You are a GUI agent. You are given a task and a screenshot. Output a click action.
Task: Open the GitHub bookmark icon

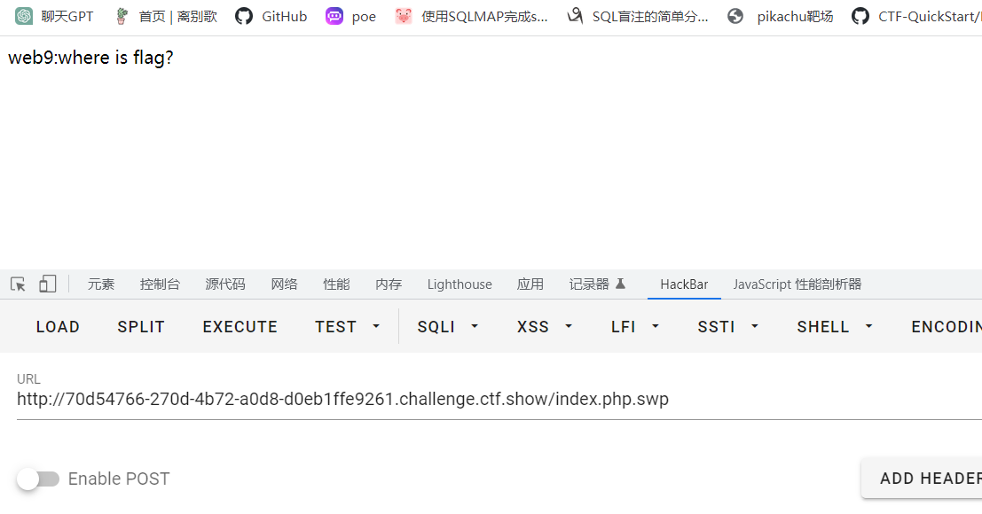(244, 16)
